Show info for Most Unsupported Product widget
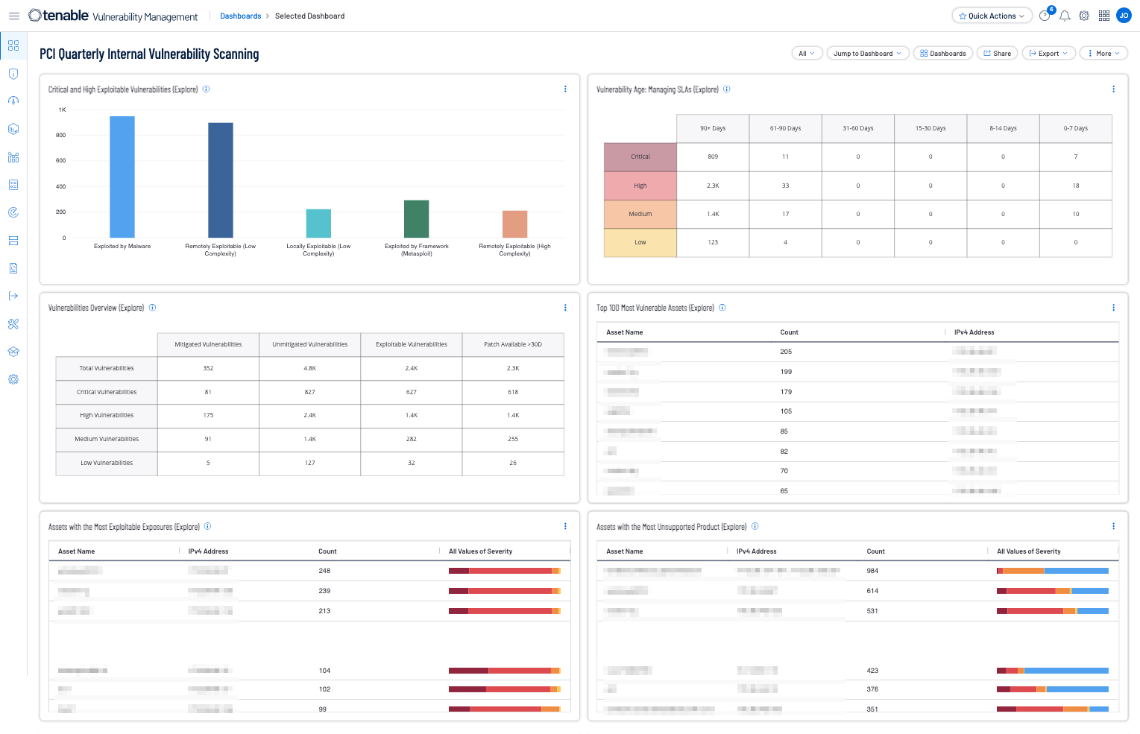This screenshot has width=1140, height=734. [x=755, y=526]
